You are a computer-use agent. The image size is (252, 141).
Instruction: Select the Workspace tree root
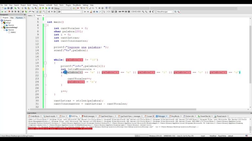tap(7, 21)
